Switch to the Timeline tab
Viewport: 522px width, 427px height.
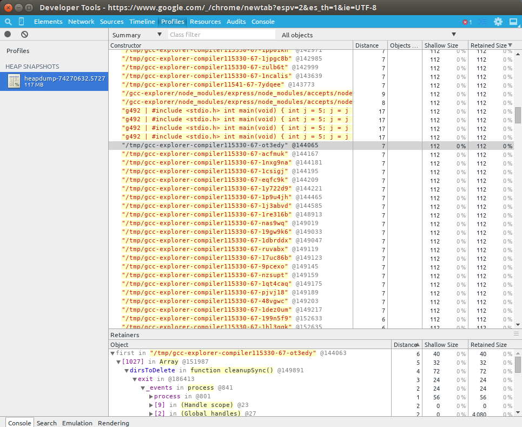click(142, 22)
